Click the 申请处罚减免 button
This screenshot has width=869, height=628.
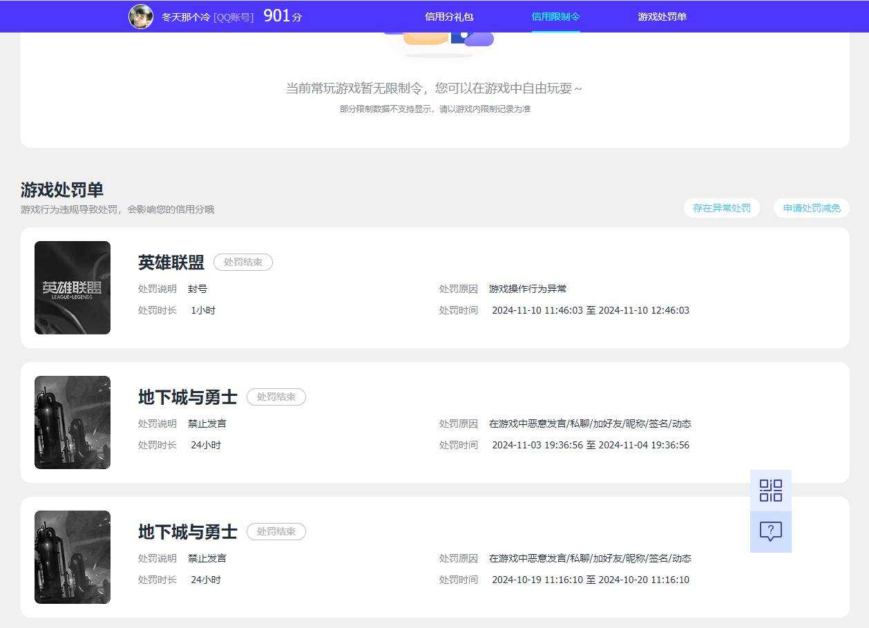point(812,208)
